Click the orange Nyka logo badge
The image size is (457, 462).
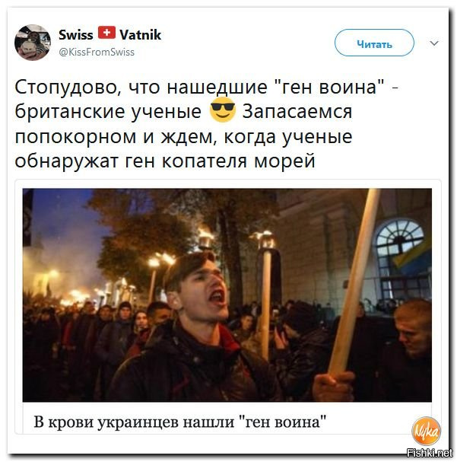point(426,431)
